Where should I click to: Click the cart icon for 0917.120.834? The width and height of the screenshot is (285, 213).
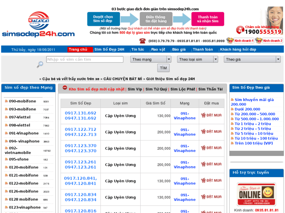(x=203, y=197)
